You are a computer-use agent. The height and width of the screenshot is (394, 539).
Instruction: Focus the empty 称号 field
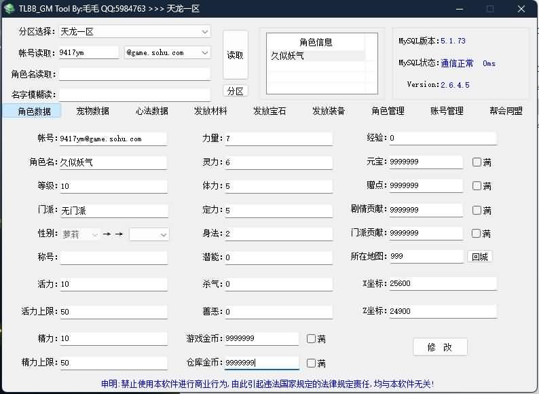coord(114,257)
